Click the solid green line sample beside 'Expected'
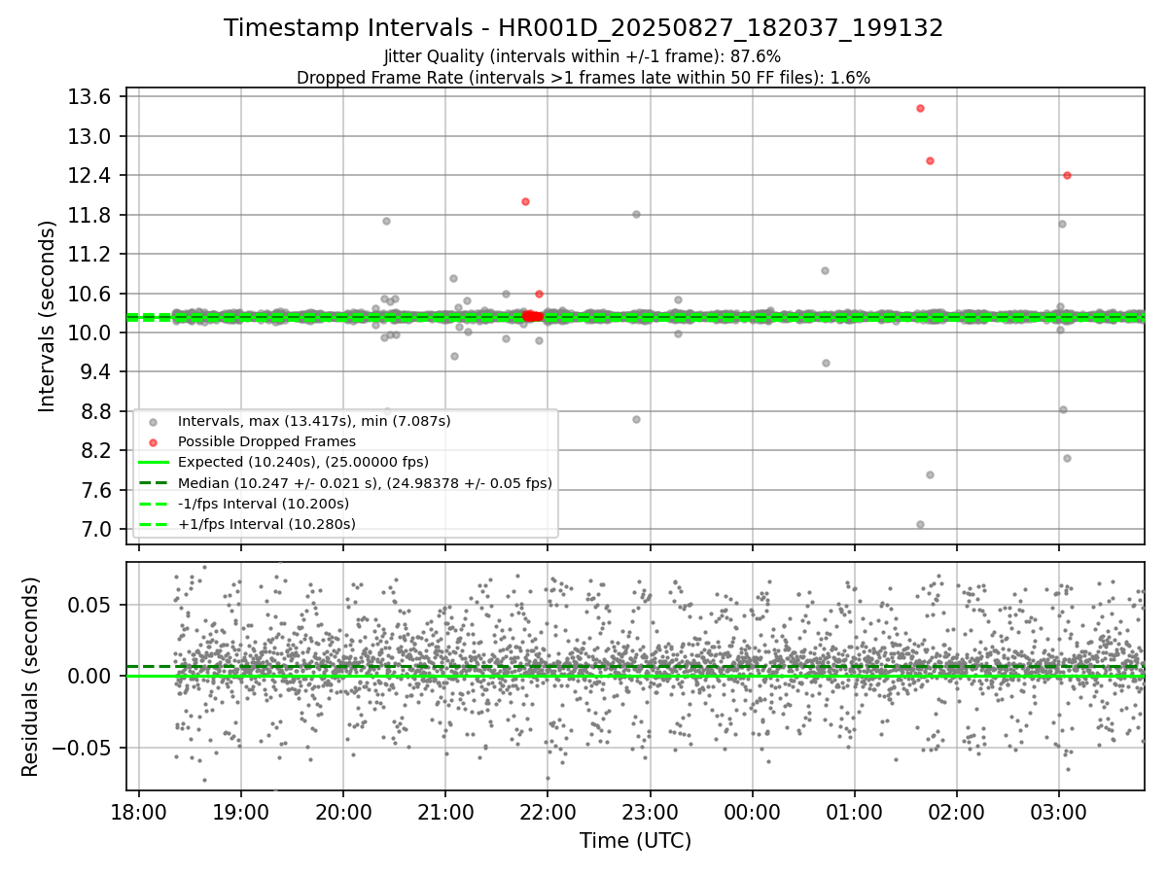Image resolution: width=1167 pixels, height=875 pixels. [x=153, y=463]
